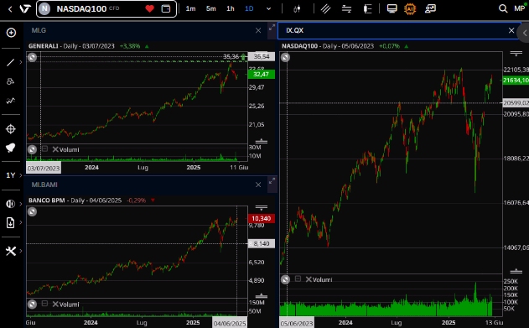529x328 pixels.
Task: Maximize the MI.BAMI chart panel
Action: pos(272,181)
